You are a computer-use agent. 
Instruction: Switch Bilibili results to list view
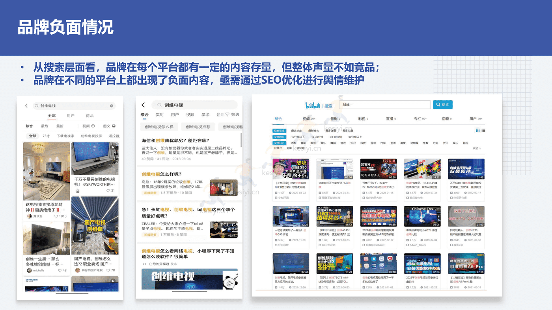(x=483, y=131)
